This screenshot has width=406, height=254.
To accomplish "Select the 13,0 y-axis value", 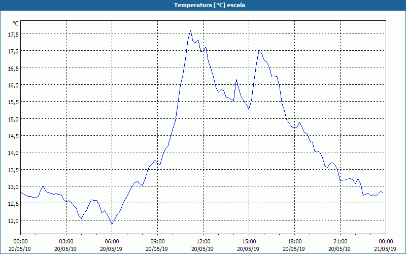I will point(13,186).
